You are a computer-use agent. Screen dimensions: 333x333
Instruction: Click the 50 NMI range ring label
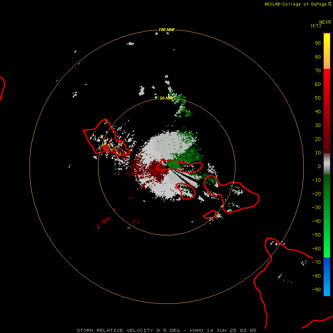[x=166, y=98]
